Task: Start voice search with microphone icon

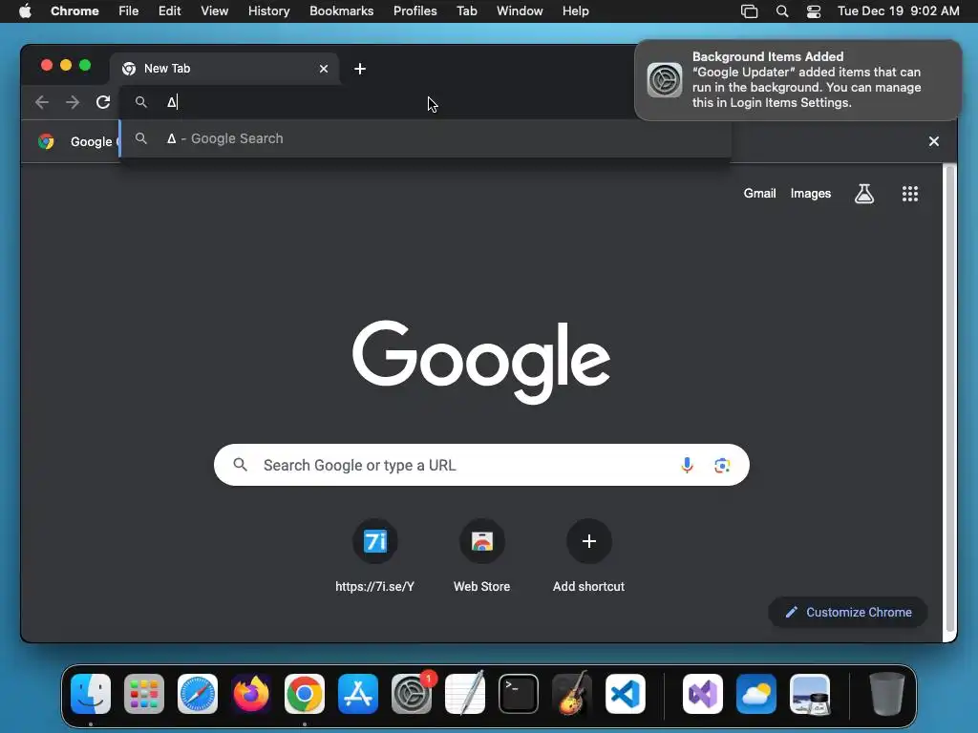Action: (687, 465)
